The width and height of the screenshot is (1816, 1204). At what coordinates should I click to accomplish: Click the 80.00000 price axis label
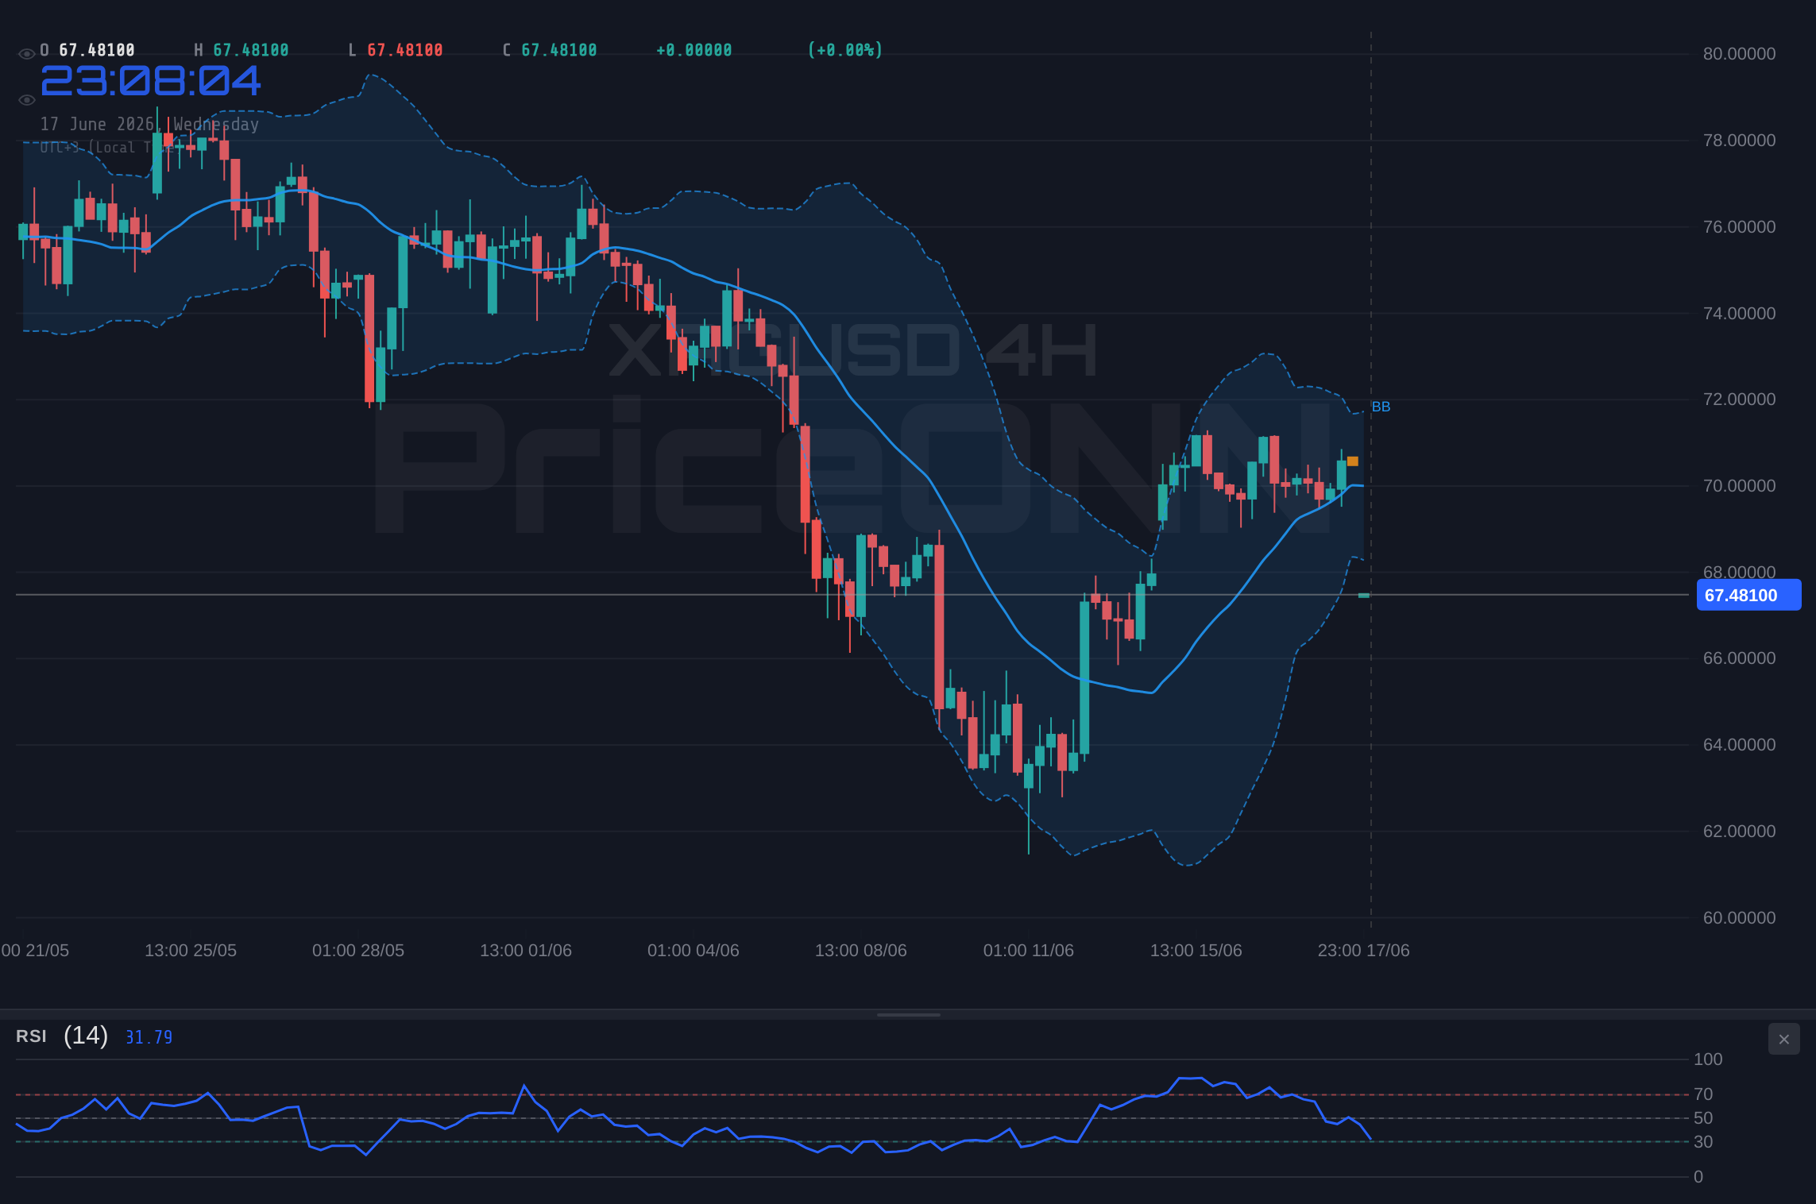[1739, 54]
